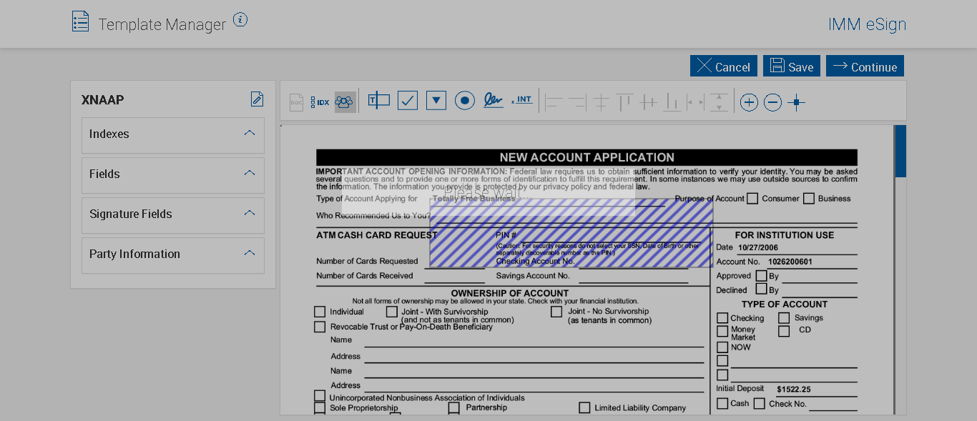Collapse the Indexes section
The image size is (977, 421).
[250, 133]
